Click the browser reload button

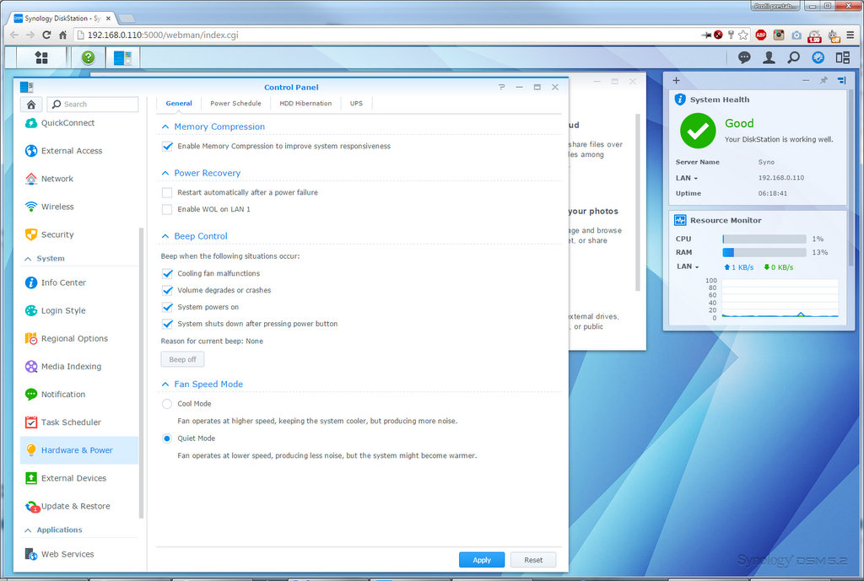click(x=46, y=35)
